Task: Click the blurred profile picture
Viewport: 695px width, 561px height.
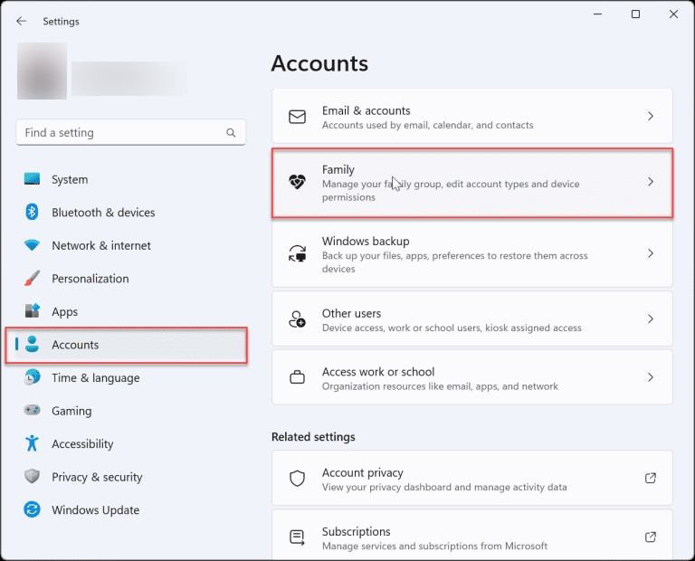Action: tap(43, 71)
